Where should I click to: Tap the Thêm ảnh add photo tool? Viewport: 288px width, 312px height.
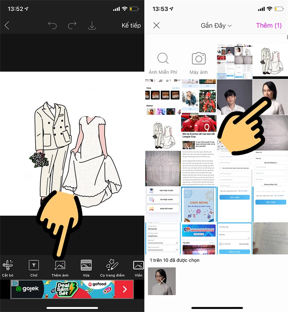pyautogui.click(x=60, y=268)
